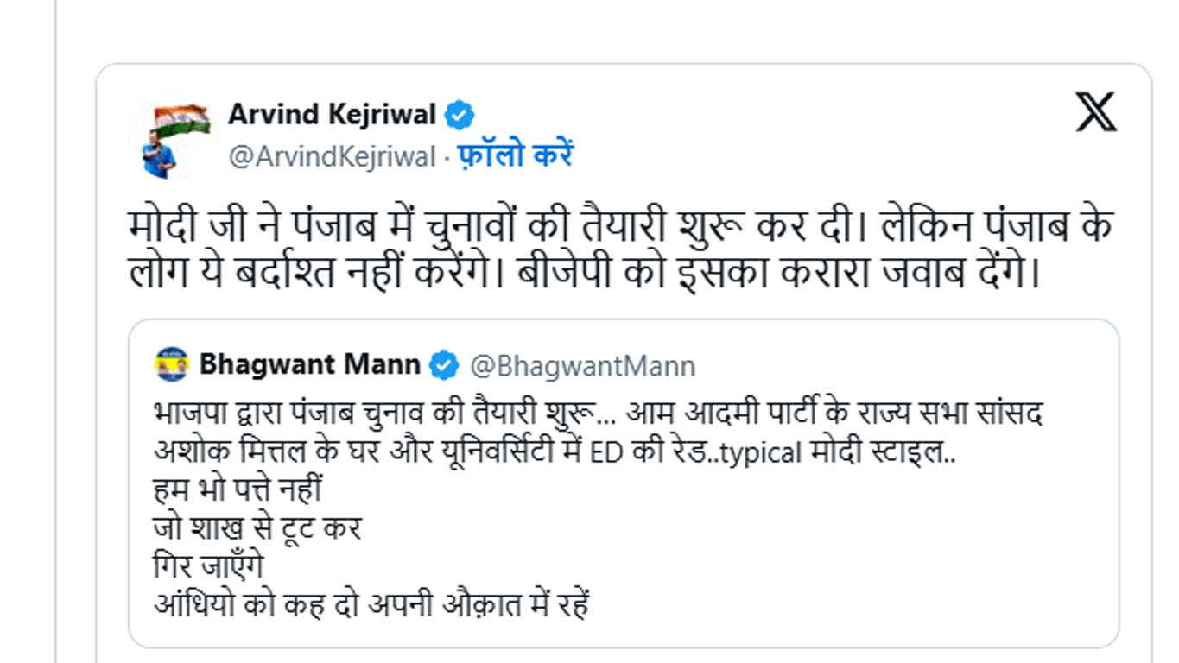
Task: Open the Arvind Kejriwal display name
Action: point(332,114)
